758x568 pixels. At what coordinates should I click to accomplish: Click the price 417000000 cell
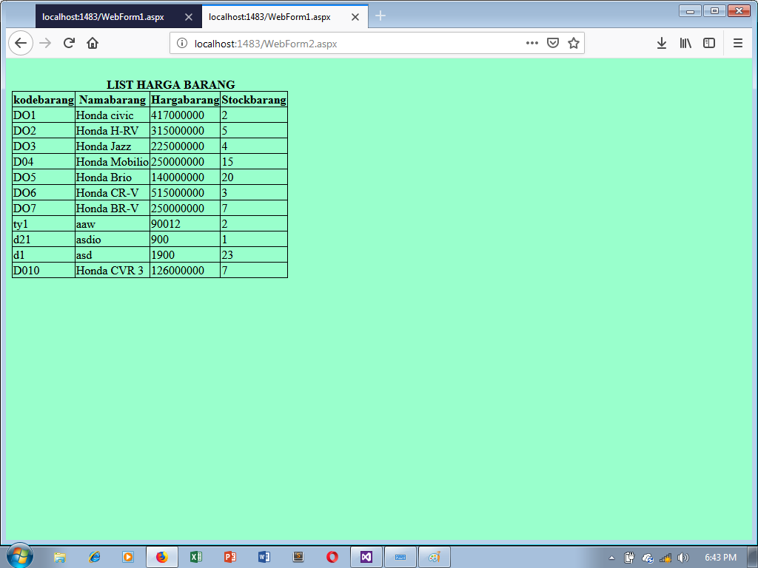coord(185,115)
